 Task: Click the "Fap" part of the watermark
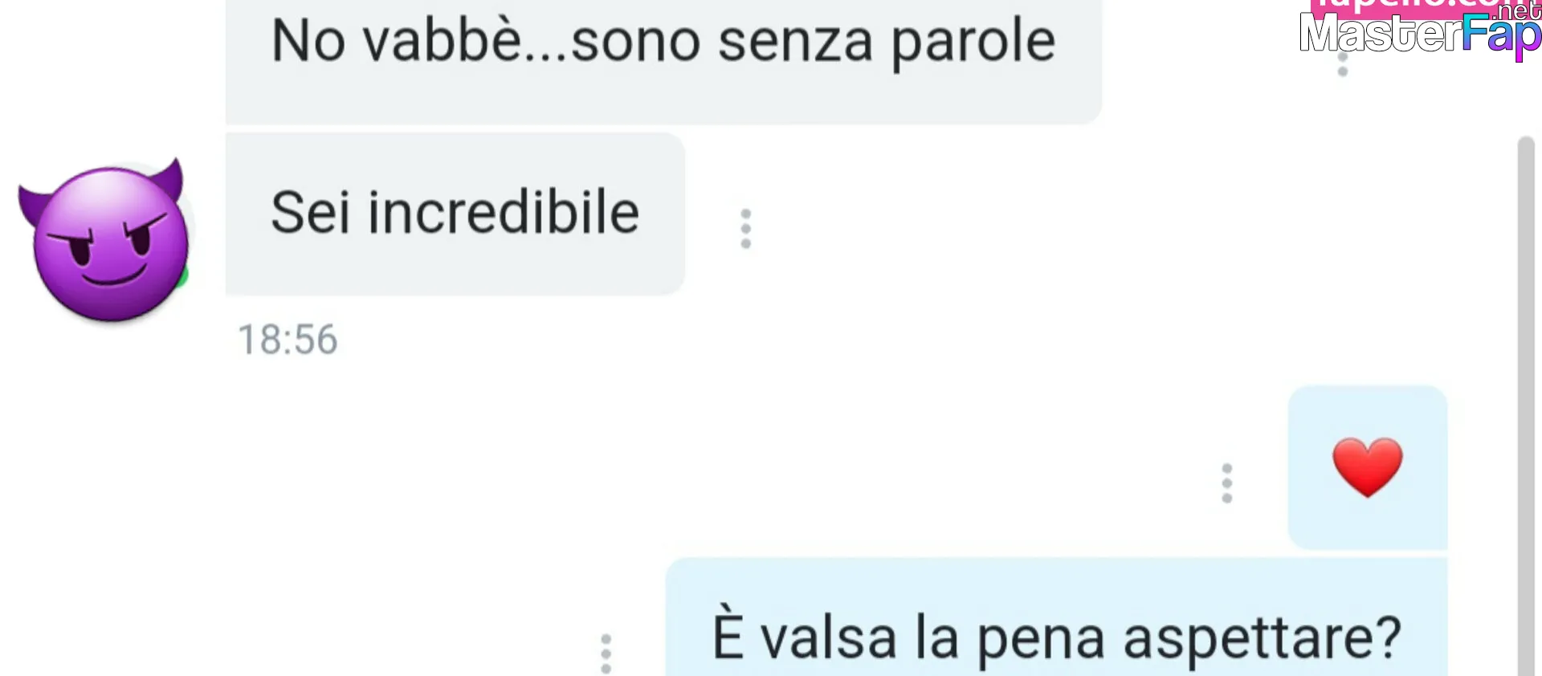[x=1501, y=36]
